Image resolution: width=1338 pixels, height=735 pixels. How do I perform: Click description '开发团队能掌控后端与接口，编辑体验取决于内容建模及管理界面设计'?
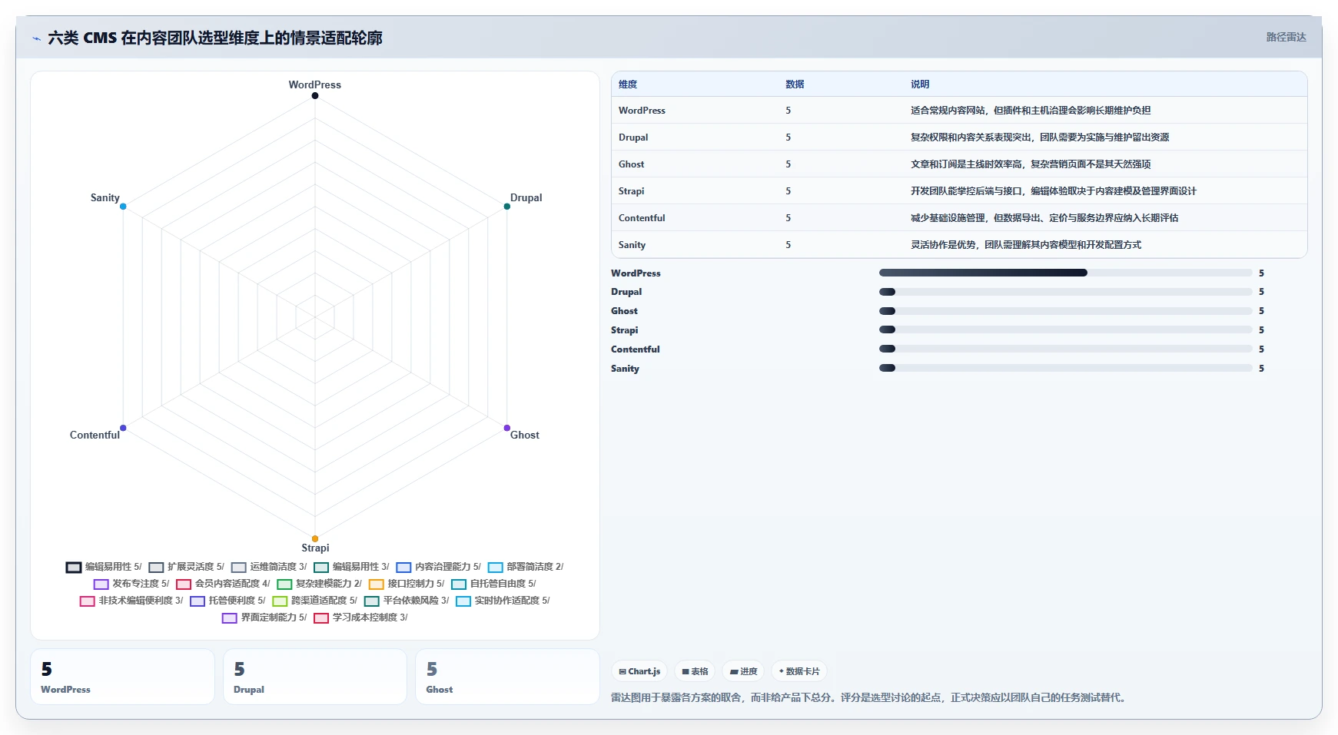(x=1054, y=191)
